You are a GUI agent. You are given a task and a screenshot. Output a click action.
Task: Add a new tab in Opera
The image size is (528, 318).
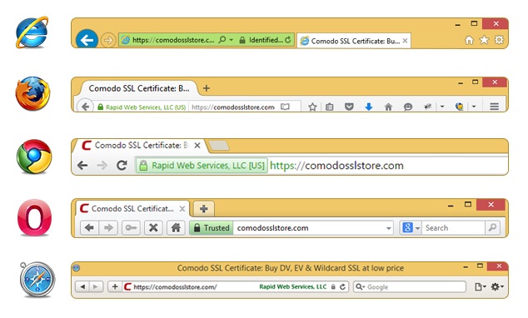coord(203,209)
